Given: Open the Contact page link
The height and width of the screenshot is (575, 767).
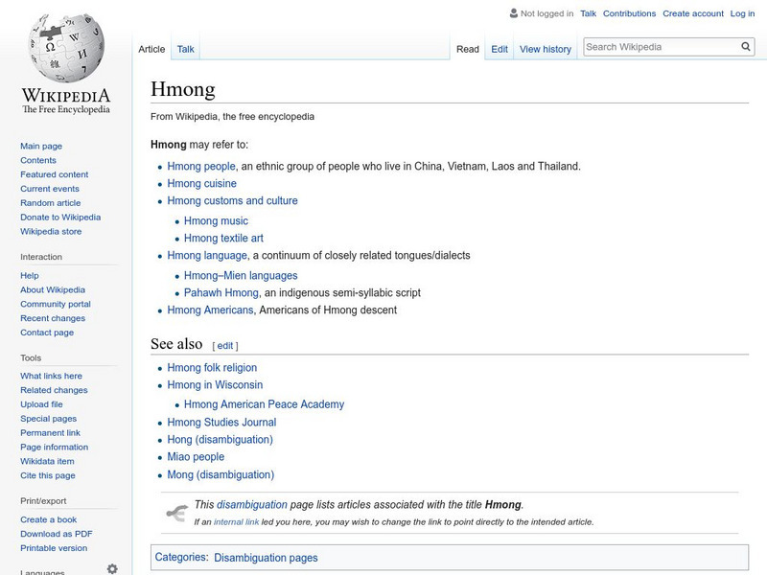Looking at the screenshot, I should coord(47,332).
